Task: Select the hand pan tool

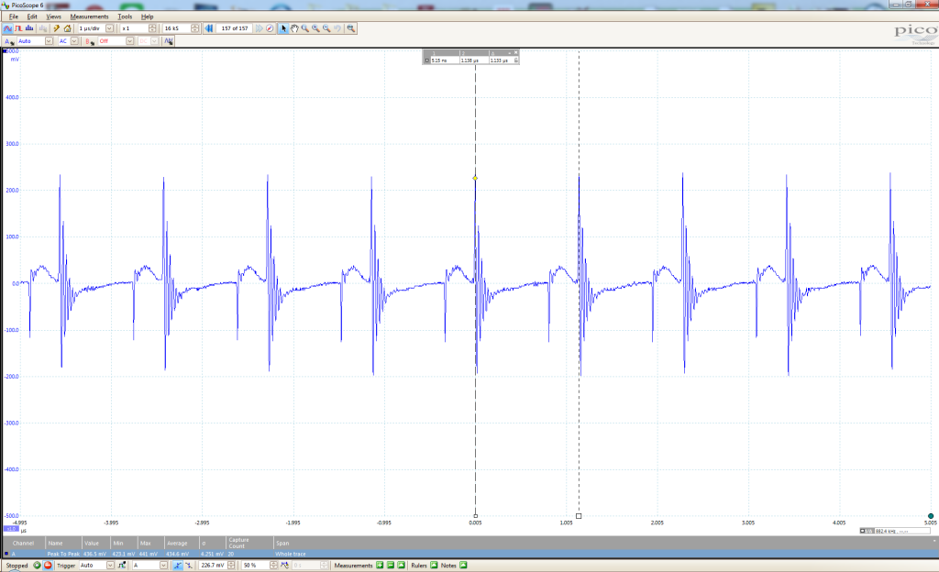Action: (x=294, y=28)
